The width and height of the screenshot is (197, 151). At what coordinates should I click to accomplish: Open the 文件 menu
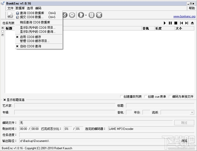[10, 8]
